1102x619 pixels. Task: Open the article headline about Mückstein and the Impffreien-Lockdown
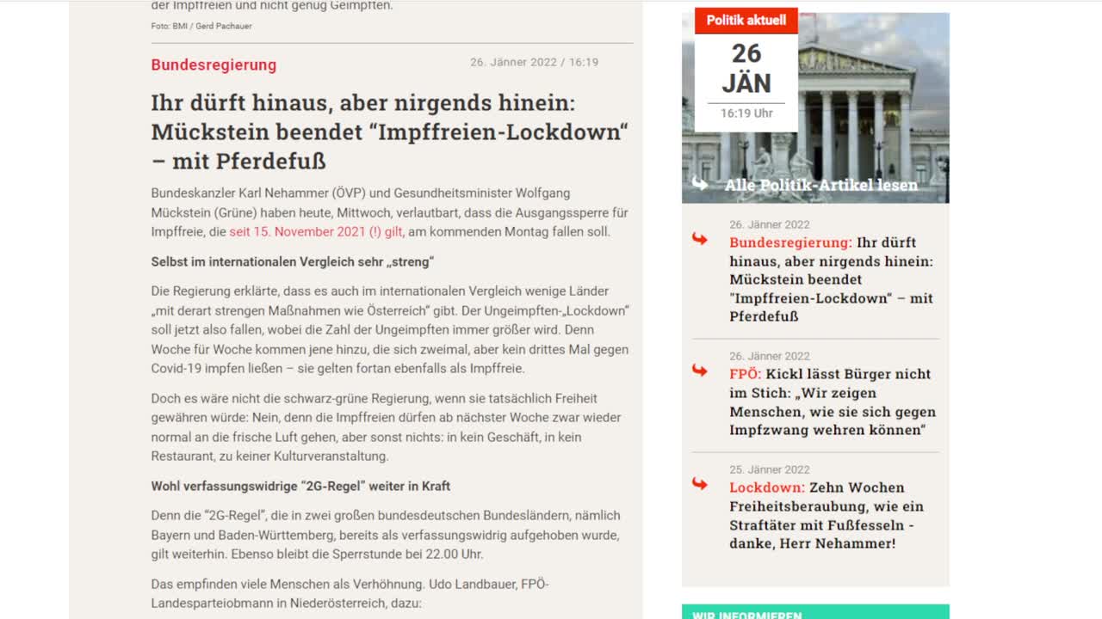tap(389, 132)
